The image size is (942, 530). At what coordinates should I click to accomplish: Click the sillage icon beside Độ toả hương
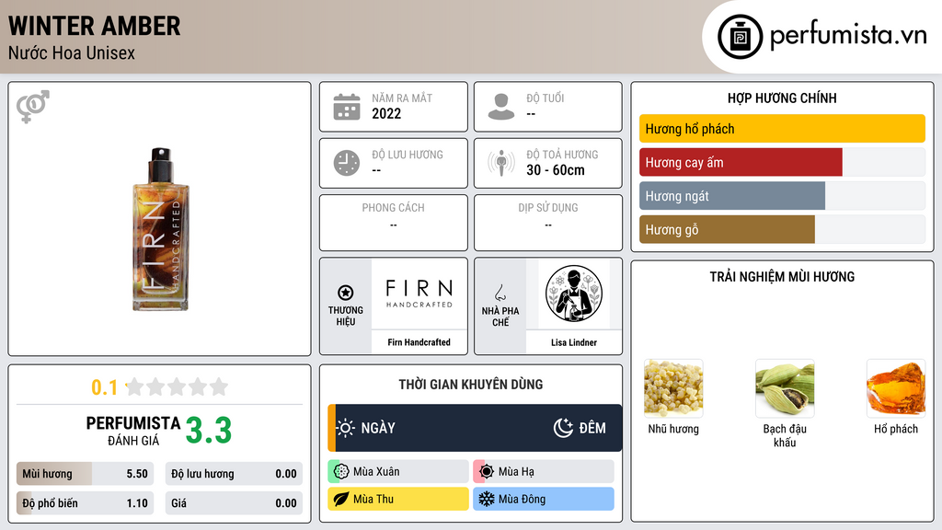501,163
